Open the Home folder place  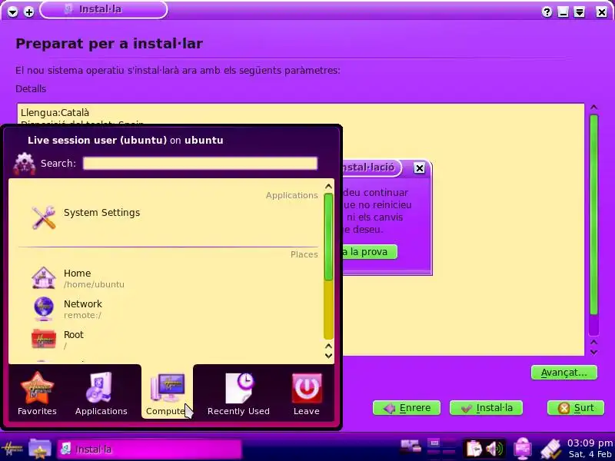(x=78, y=278)
